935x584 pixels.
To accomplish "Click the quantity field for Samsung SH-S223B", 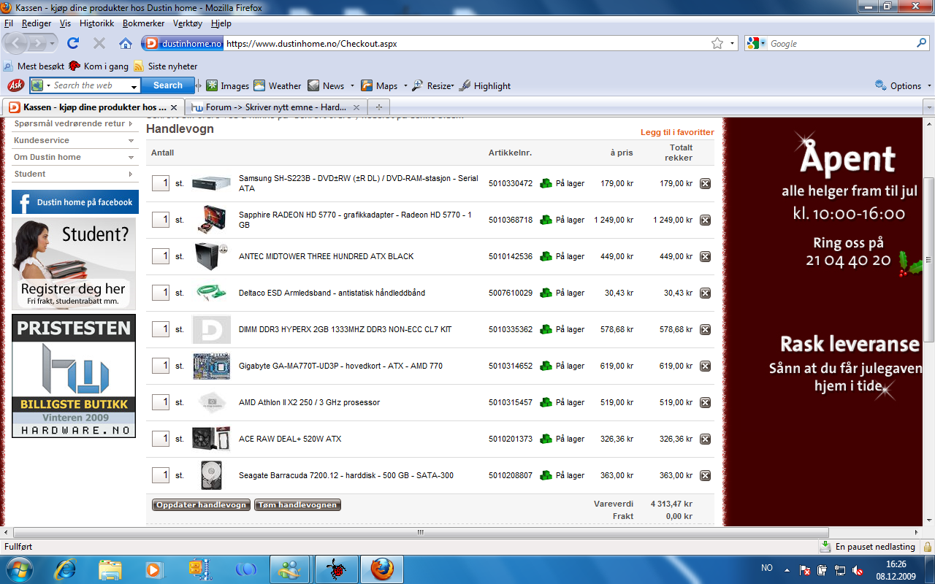I will tap(161, 183).
